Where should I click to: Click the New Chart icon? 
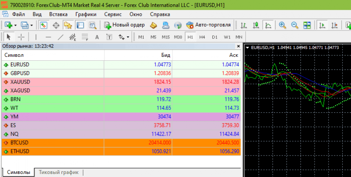pos(8,25)
